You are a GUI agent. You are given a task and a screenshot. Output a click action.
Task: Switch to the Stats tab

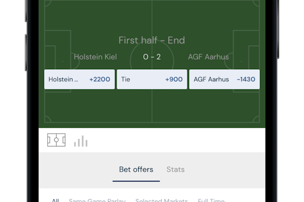(175, 170)
